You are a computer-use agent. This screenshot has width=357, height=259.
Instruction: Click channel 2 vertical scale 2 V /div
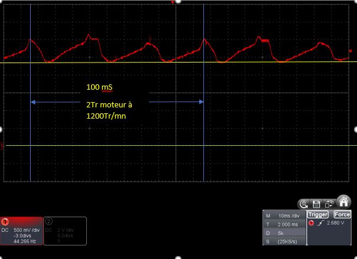coord(66,230)
